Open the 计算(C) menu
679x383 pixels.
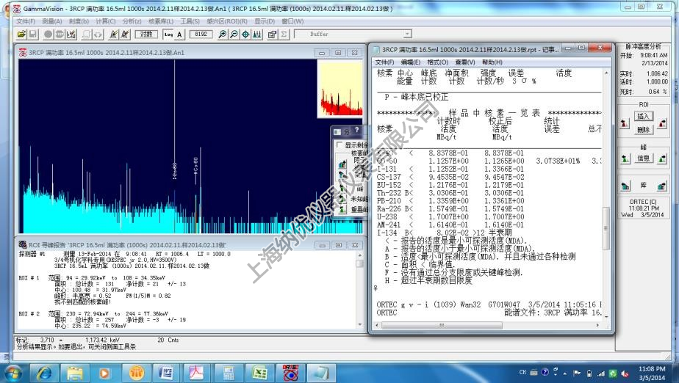pos(105,21)
